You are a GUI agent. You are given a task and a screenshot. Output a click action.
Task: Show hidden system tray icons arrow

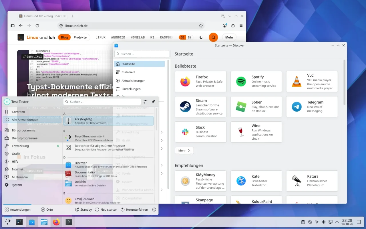point(337,222)
